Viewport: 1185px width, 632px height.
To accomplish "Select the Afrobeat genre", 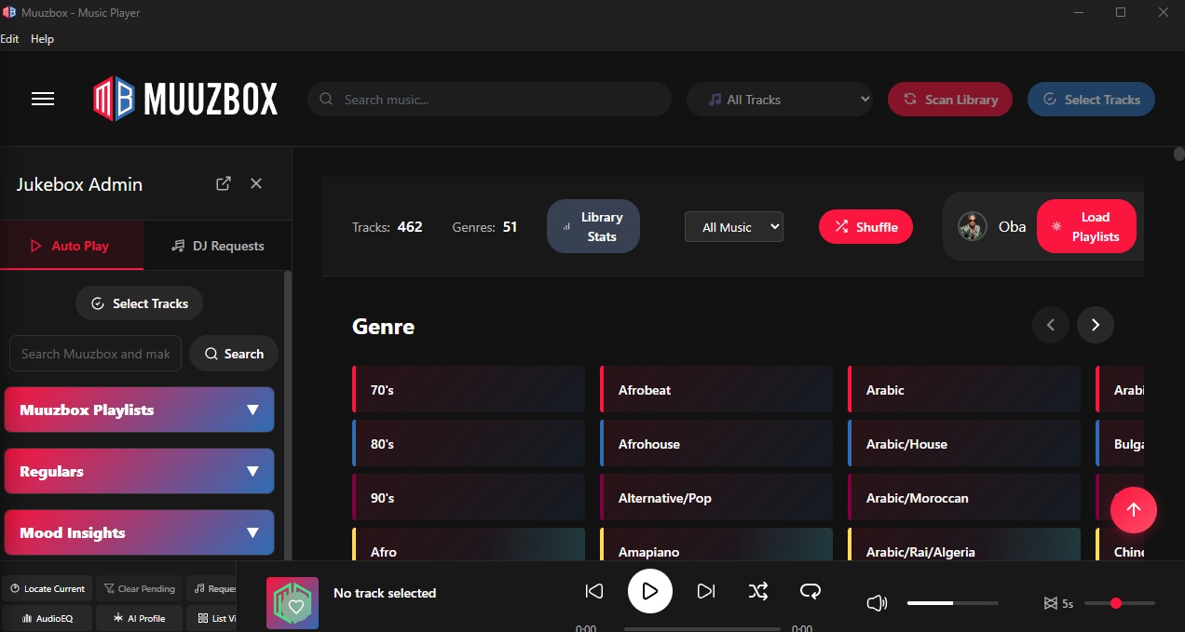I will 716,390.
